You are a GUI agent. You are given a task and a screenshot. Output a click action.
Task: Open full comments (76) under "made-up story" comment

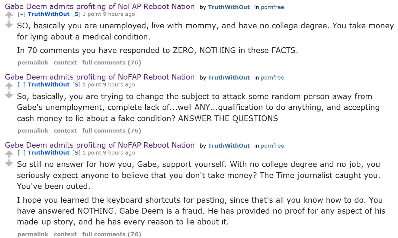[x=111, y=234]
